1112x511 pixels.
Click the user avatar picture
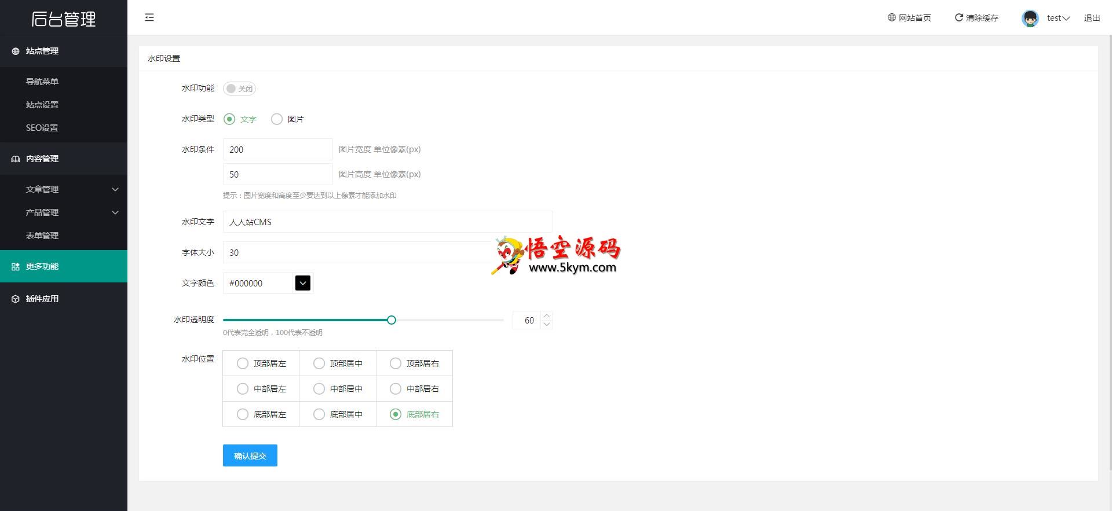pos(1030,19)
